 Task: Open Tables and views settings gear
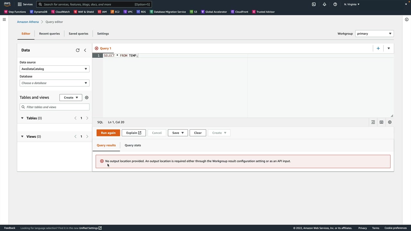pyautogui.click(x=87, y=98)
